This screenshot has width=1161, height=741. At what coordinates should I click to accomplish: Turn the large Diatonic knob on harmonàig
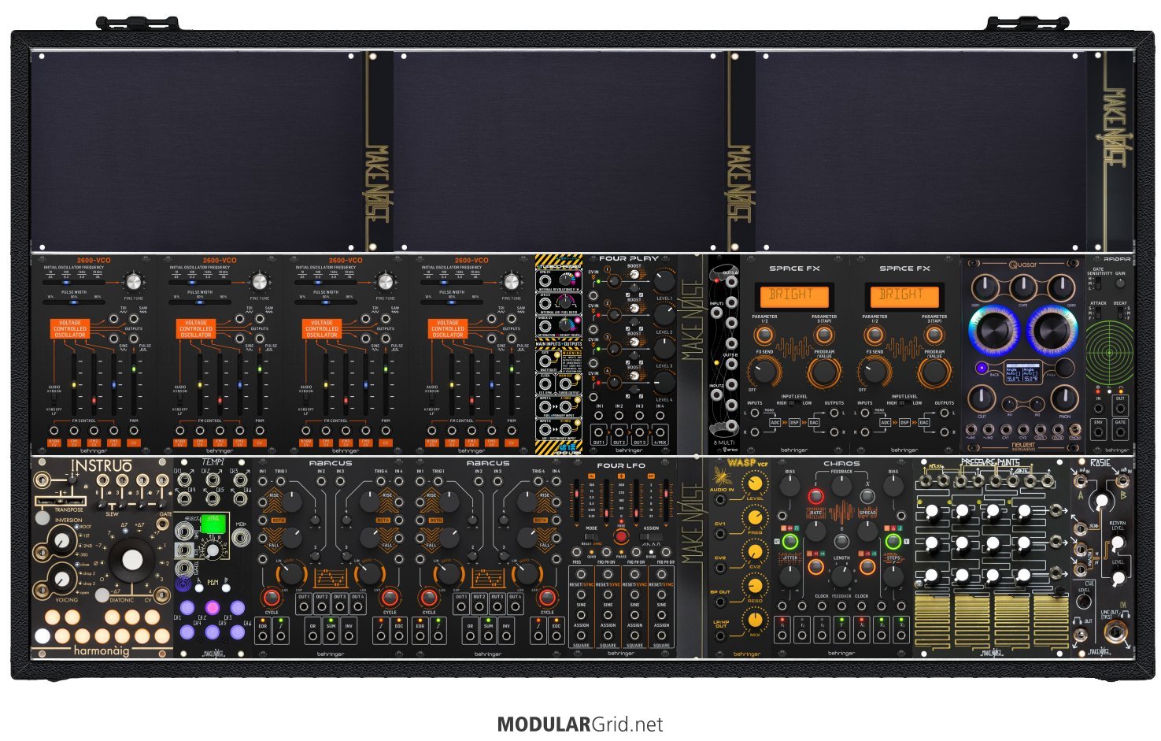click(x=132, y=560)
